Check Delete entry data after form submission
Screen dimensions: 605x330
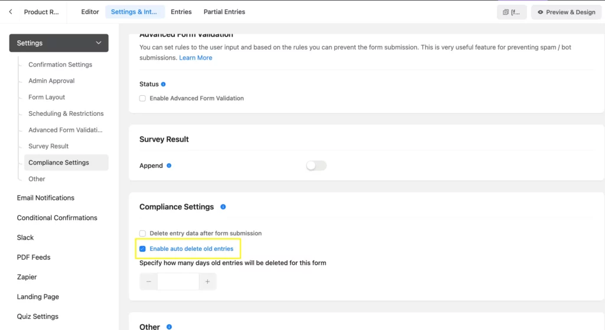coord(143,234)
